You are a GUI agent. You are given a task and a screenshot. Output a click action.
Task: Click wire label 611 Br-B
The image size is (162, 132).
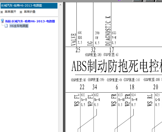84,100
